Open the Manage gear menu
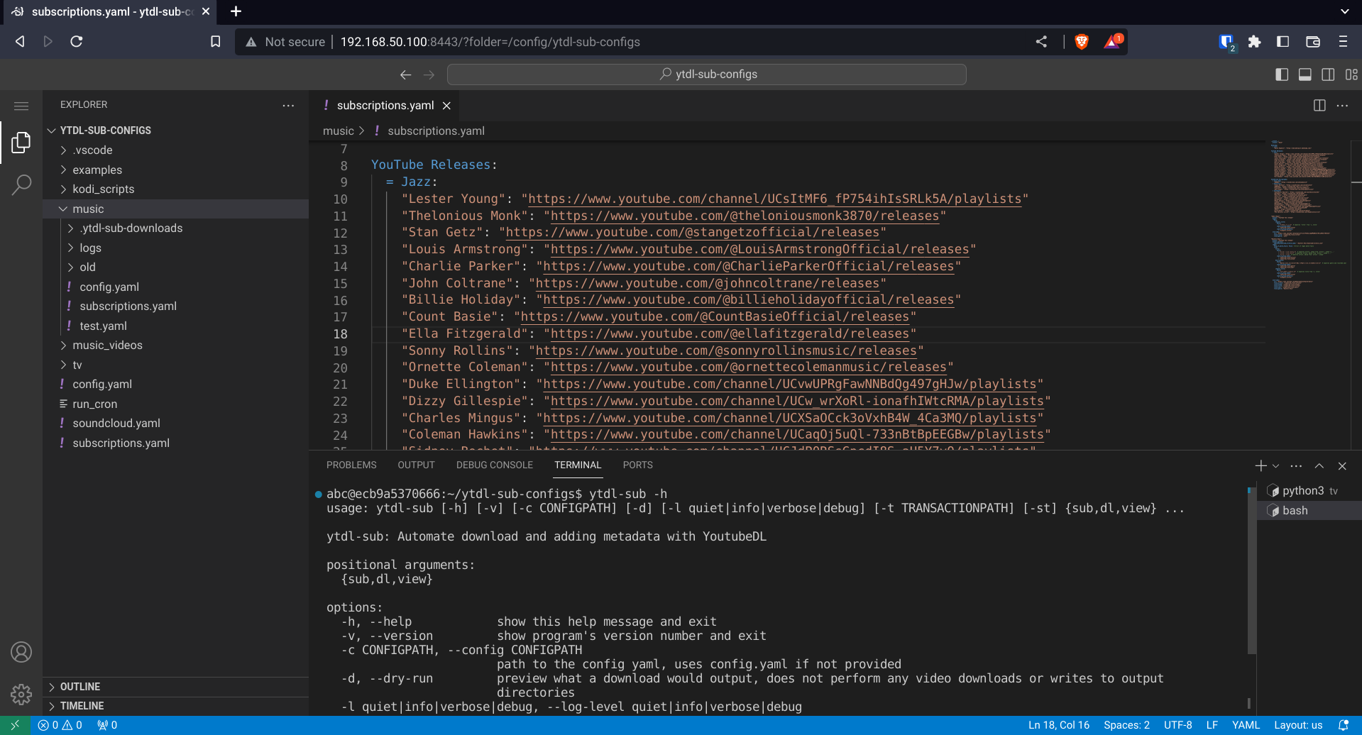This screenshot has height=735, width=1362. point(21,694)
